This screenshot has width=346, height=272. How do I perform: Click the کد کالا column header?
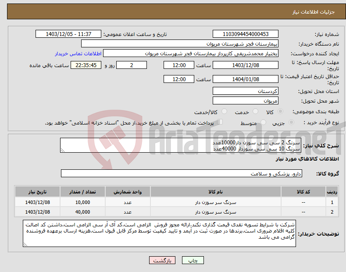coord(303,192)
